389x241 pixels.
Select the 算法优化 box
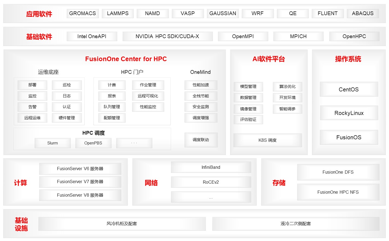tap(287, 87)
